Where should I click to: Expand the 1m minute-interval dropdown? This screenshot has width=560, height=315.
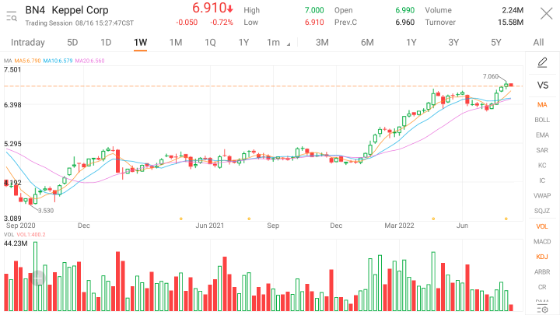tap(278, 43)
